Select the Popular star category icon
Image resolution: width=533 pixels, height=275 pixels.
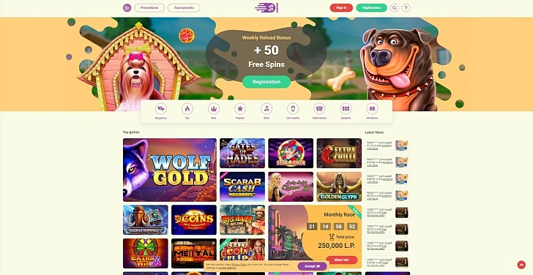tap(240, 109)
